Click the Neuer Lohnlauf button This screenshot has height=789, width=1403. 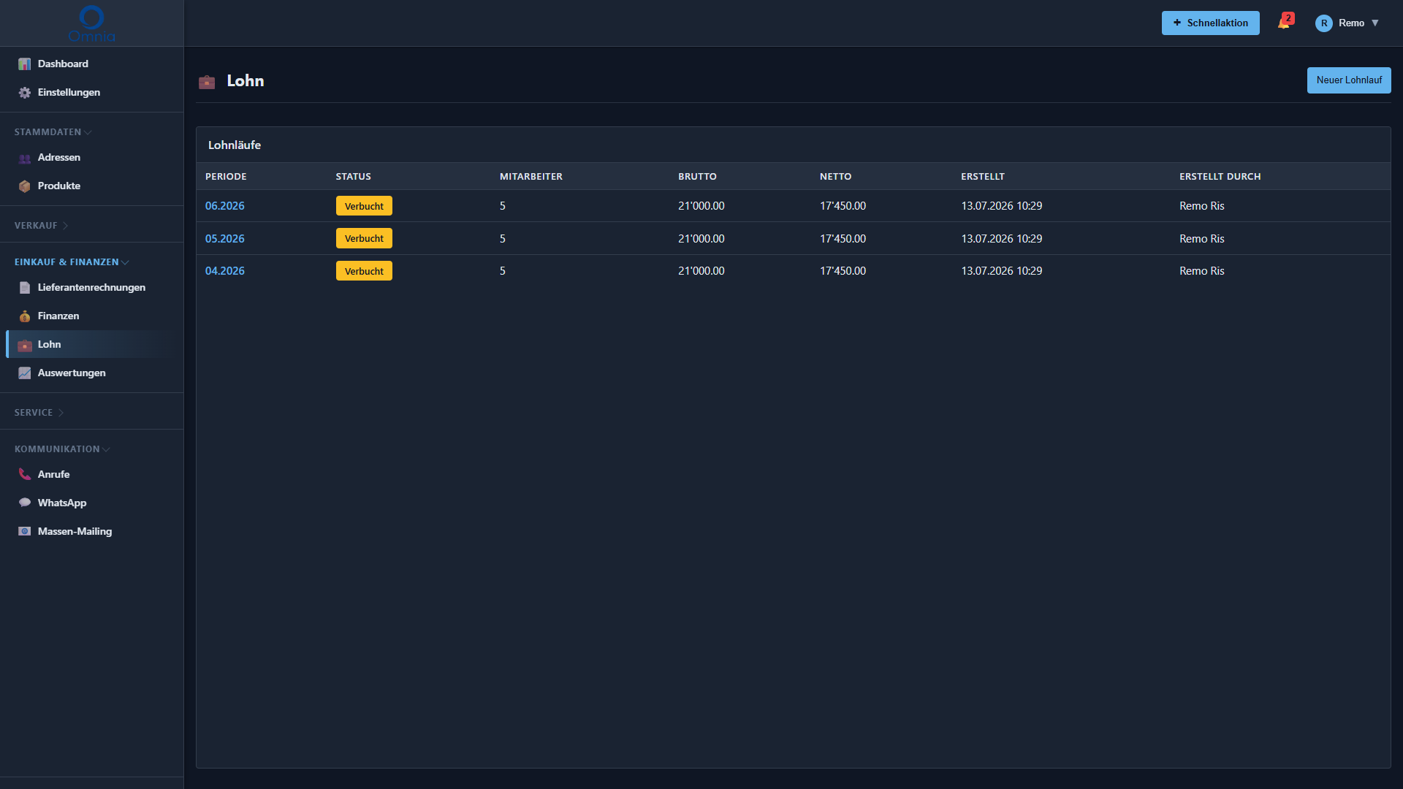[x=1349, y=80]
